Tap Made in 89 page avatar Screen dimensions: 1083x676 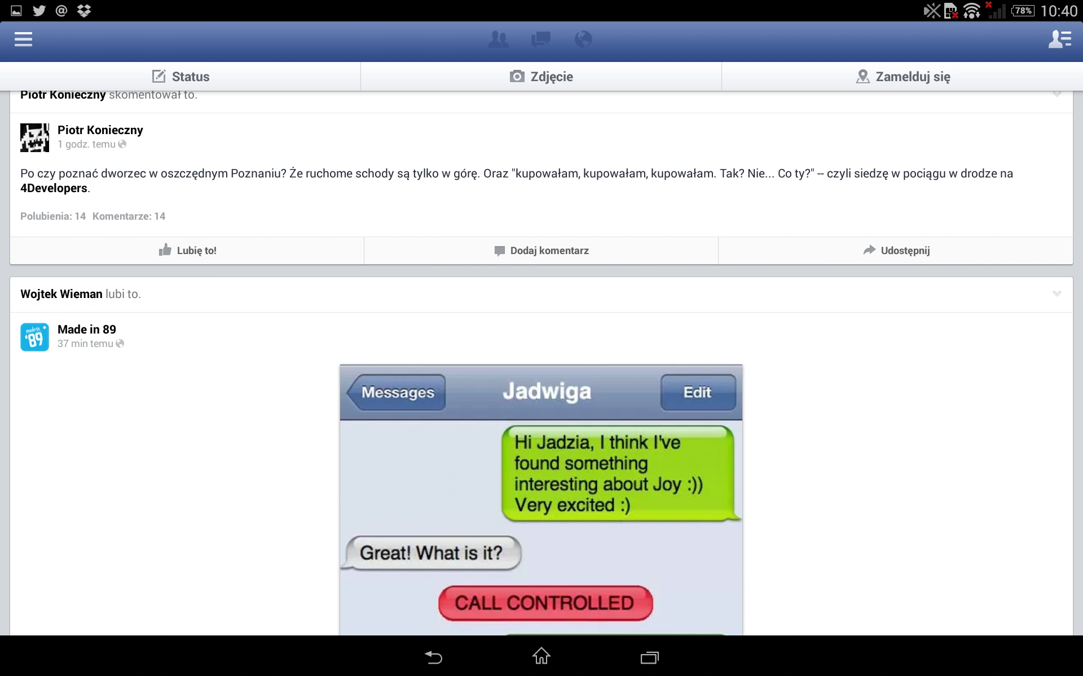point(34,337)
